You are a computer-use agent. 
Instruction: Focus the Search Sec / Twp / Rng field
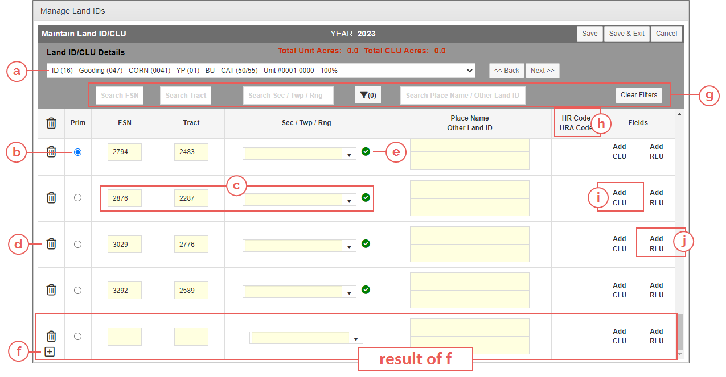[288, 96]
